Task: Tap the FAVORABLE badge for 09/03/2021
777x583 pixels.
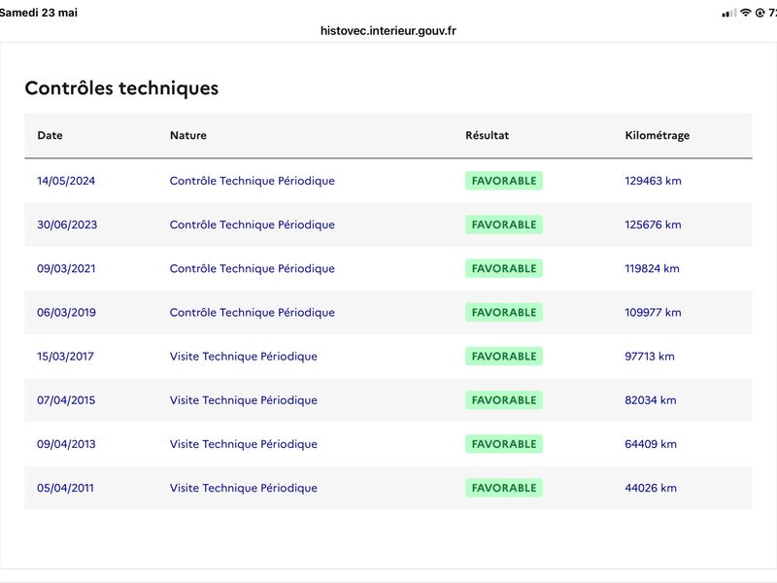Action: tap(504, 268)
